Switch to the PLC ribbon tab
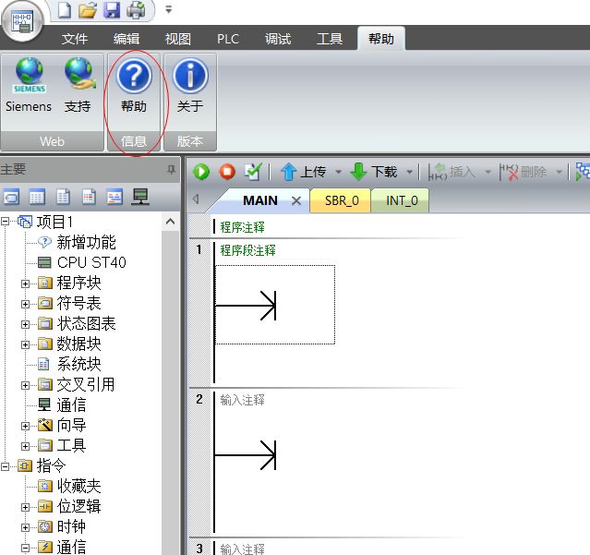The width and height of the screenshot is (590, 555). point(227,39)
